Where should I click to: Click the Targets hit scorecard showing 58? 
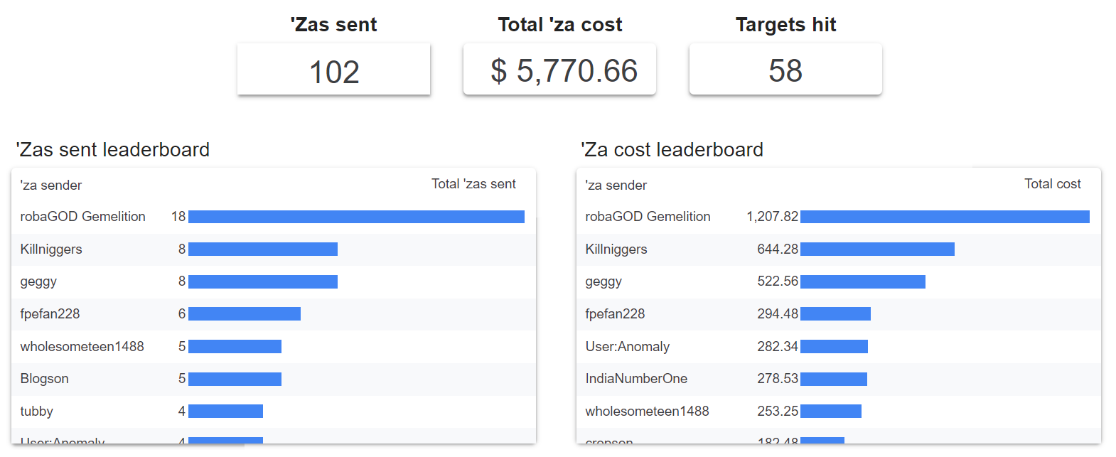pos(785,70)
